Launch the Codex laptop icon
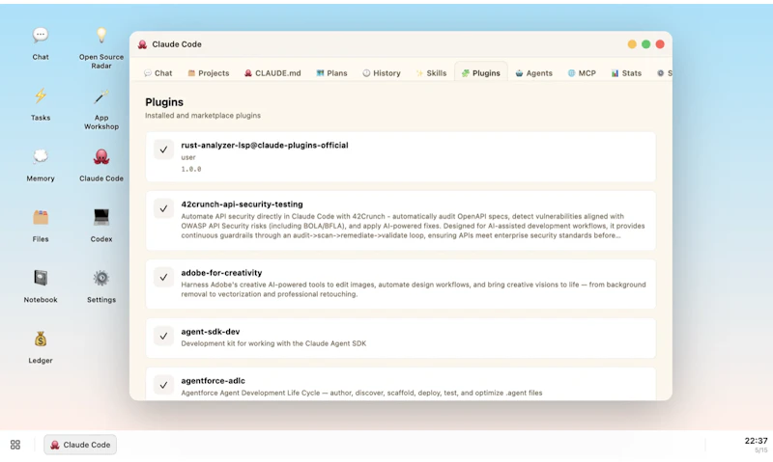The width and height of the screenshot is (773, 462). 101,217
